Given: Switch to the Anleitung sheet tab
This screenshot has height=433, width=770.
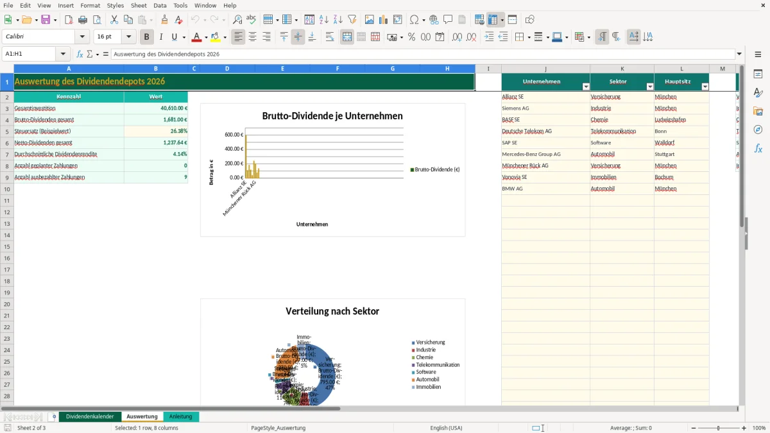Looking at the screenshot, I should point(181,416).
